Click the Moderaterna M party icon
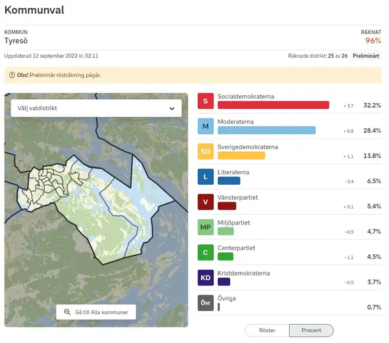Image resolution: width=389 pixels, height=343 pixels. [206, 126]
